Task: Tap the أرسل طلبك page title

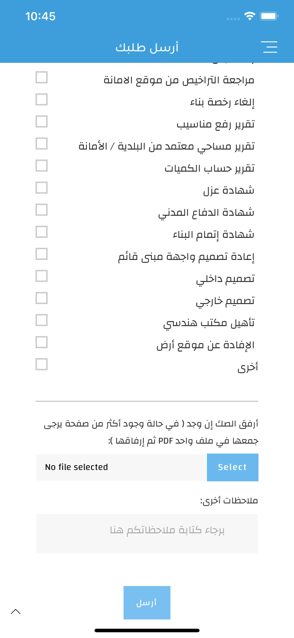Action: (x=147, y=48)
